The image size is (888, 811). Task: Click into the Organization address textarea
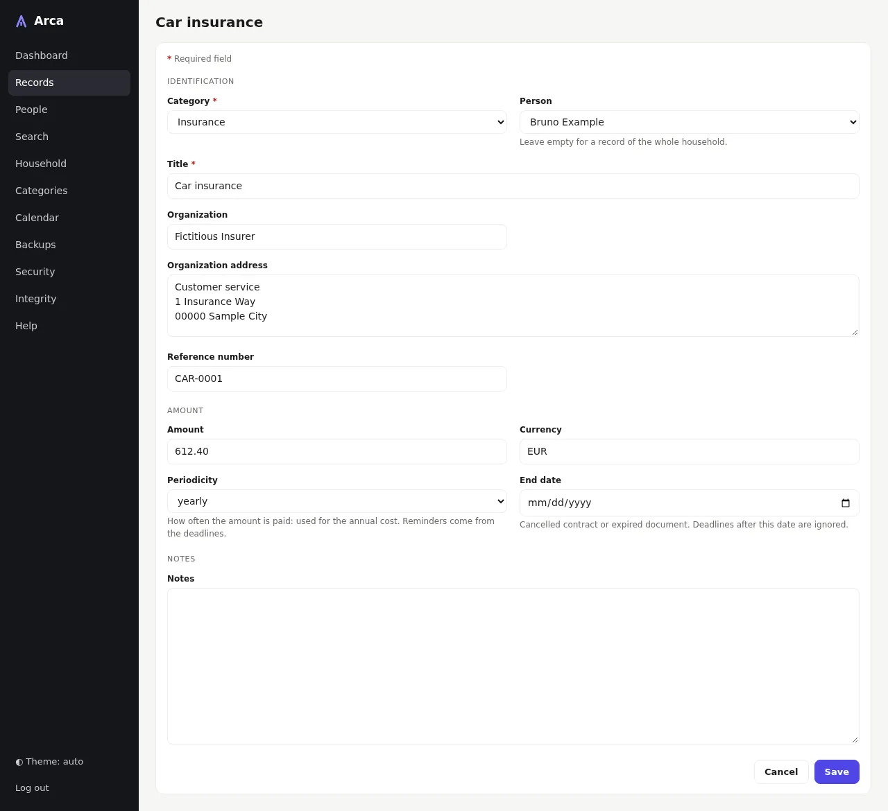click(x=513, y=306)
